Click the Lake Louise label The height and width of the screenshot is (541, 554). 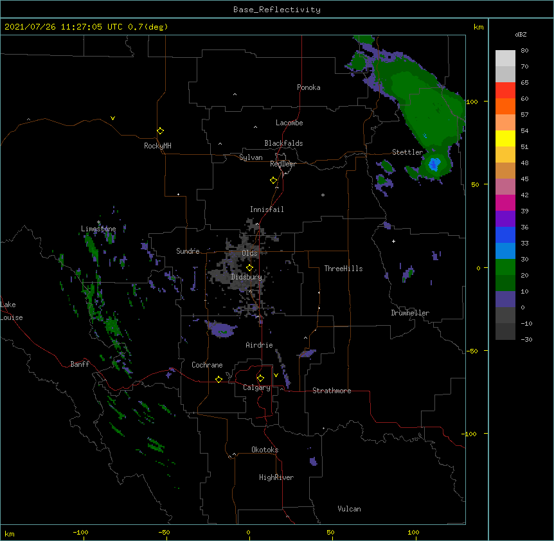[x=12, y=311]
